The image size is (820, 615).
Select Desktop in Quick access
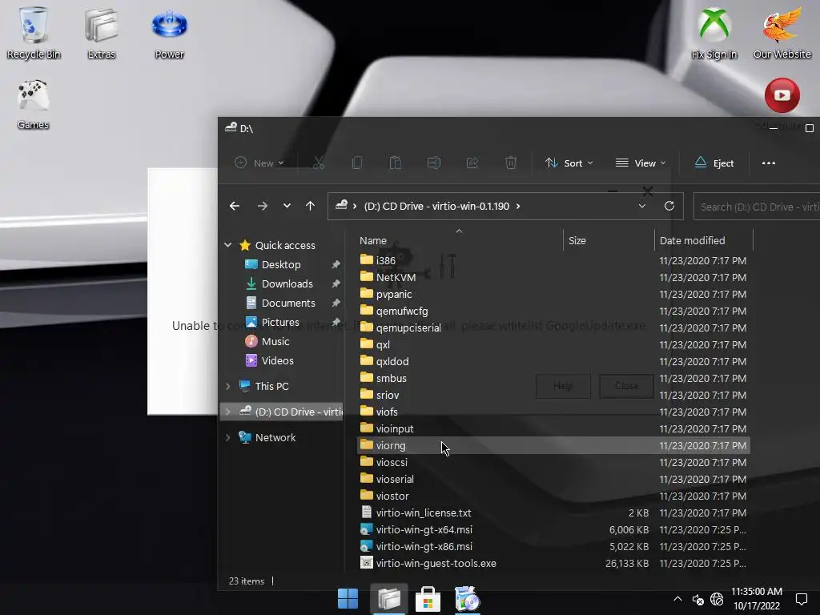(x=281, y=264)
